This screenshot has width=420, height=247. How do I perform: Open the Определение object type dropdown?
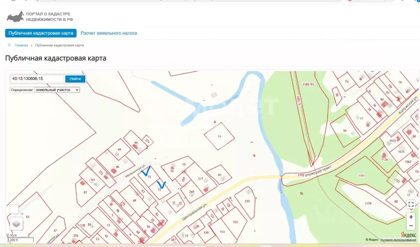click(57, 89)
